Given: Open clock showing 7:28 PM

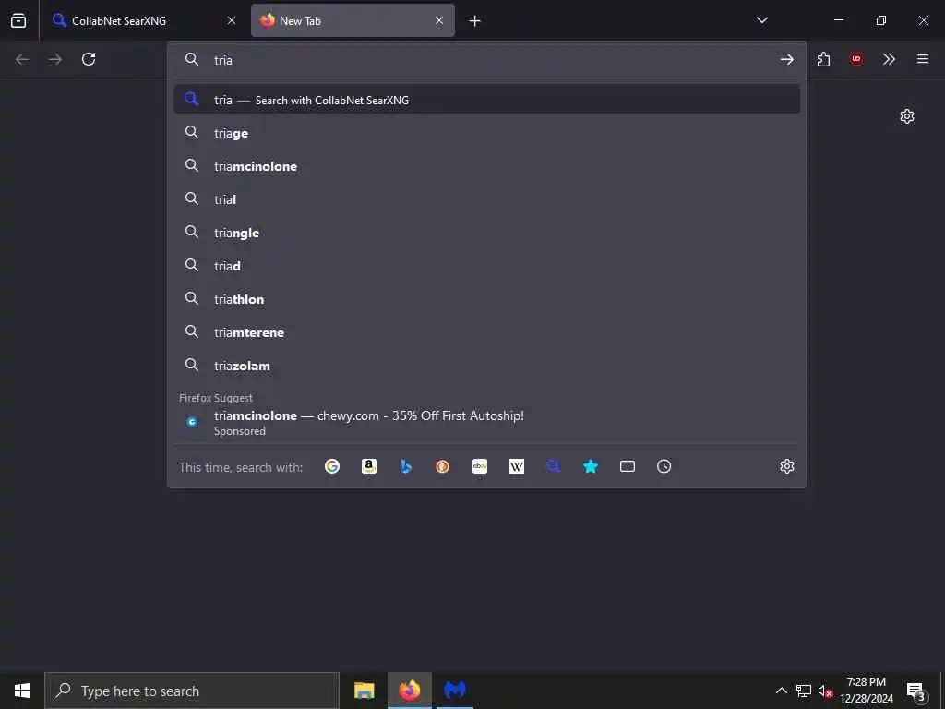Looking at the screenshot, I should click(x=867, y=691).
